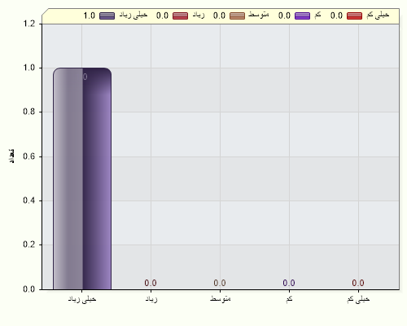The height and width of the screenshot is (326, 407).
Task: Click the خیلی زیاد x-axis category label
Action: pyautogui.click(x=82, y=299)
